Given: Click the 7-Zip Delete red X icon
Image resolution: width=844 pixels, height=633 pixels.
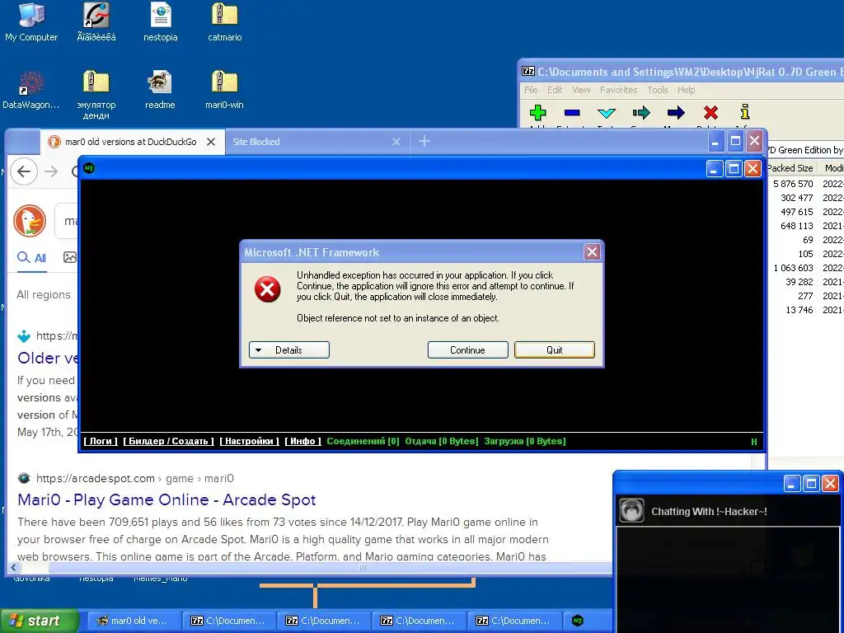Looking at the screenshot, I should 710,112.
